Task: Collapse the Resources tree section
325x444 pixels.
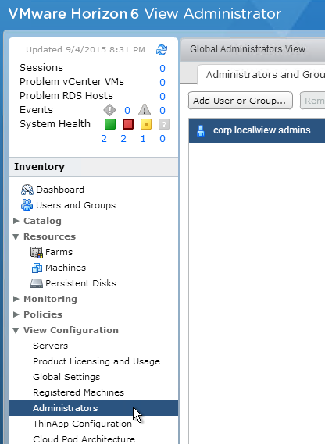Action: 16,236
